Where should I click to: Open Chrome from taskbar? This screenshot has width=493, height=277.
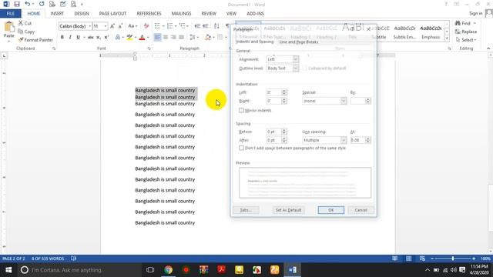[168, 270]
